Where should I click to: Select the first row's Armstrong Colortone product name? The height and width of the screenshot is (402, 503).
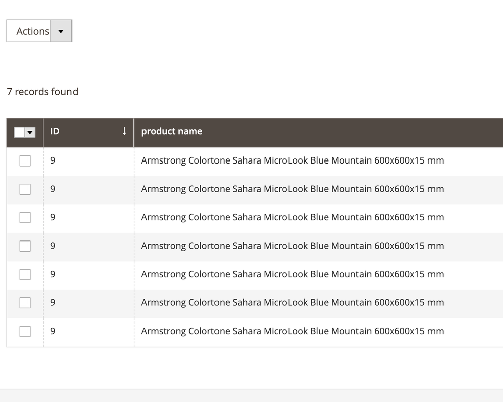[292, 160]
